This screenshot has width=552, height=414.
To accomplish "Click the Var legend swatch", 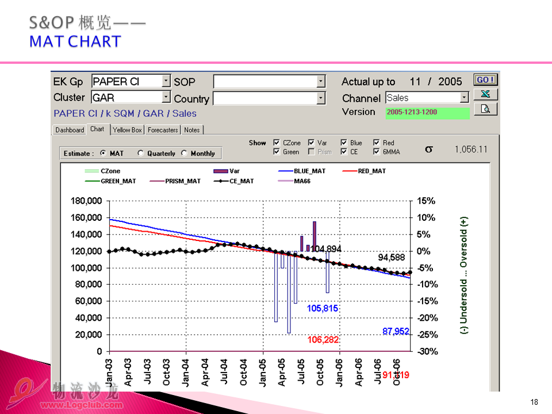I will 220,171.
